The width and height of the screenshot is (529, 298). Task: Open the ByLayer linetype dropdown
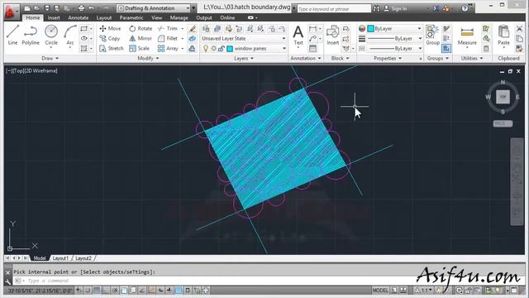tap(394, 49)
